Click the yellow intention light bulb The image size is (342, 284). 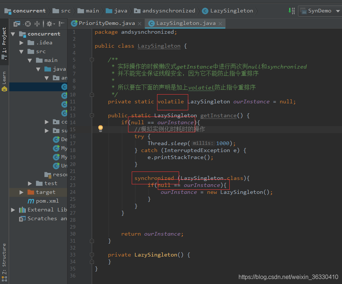pos(100,129)
